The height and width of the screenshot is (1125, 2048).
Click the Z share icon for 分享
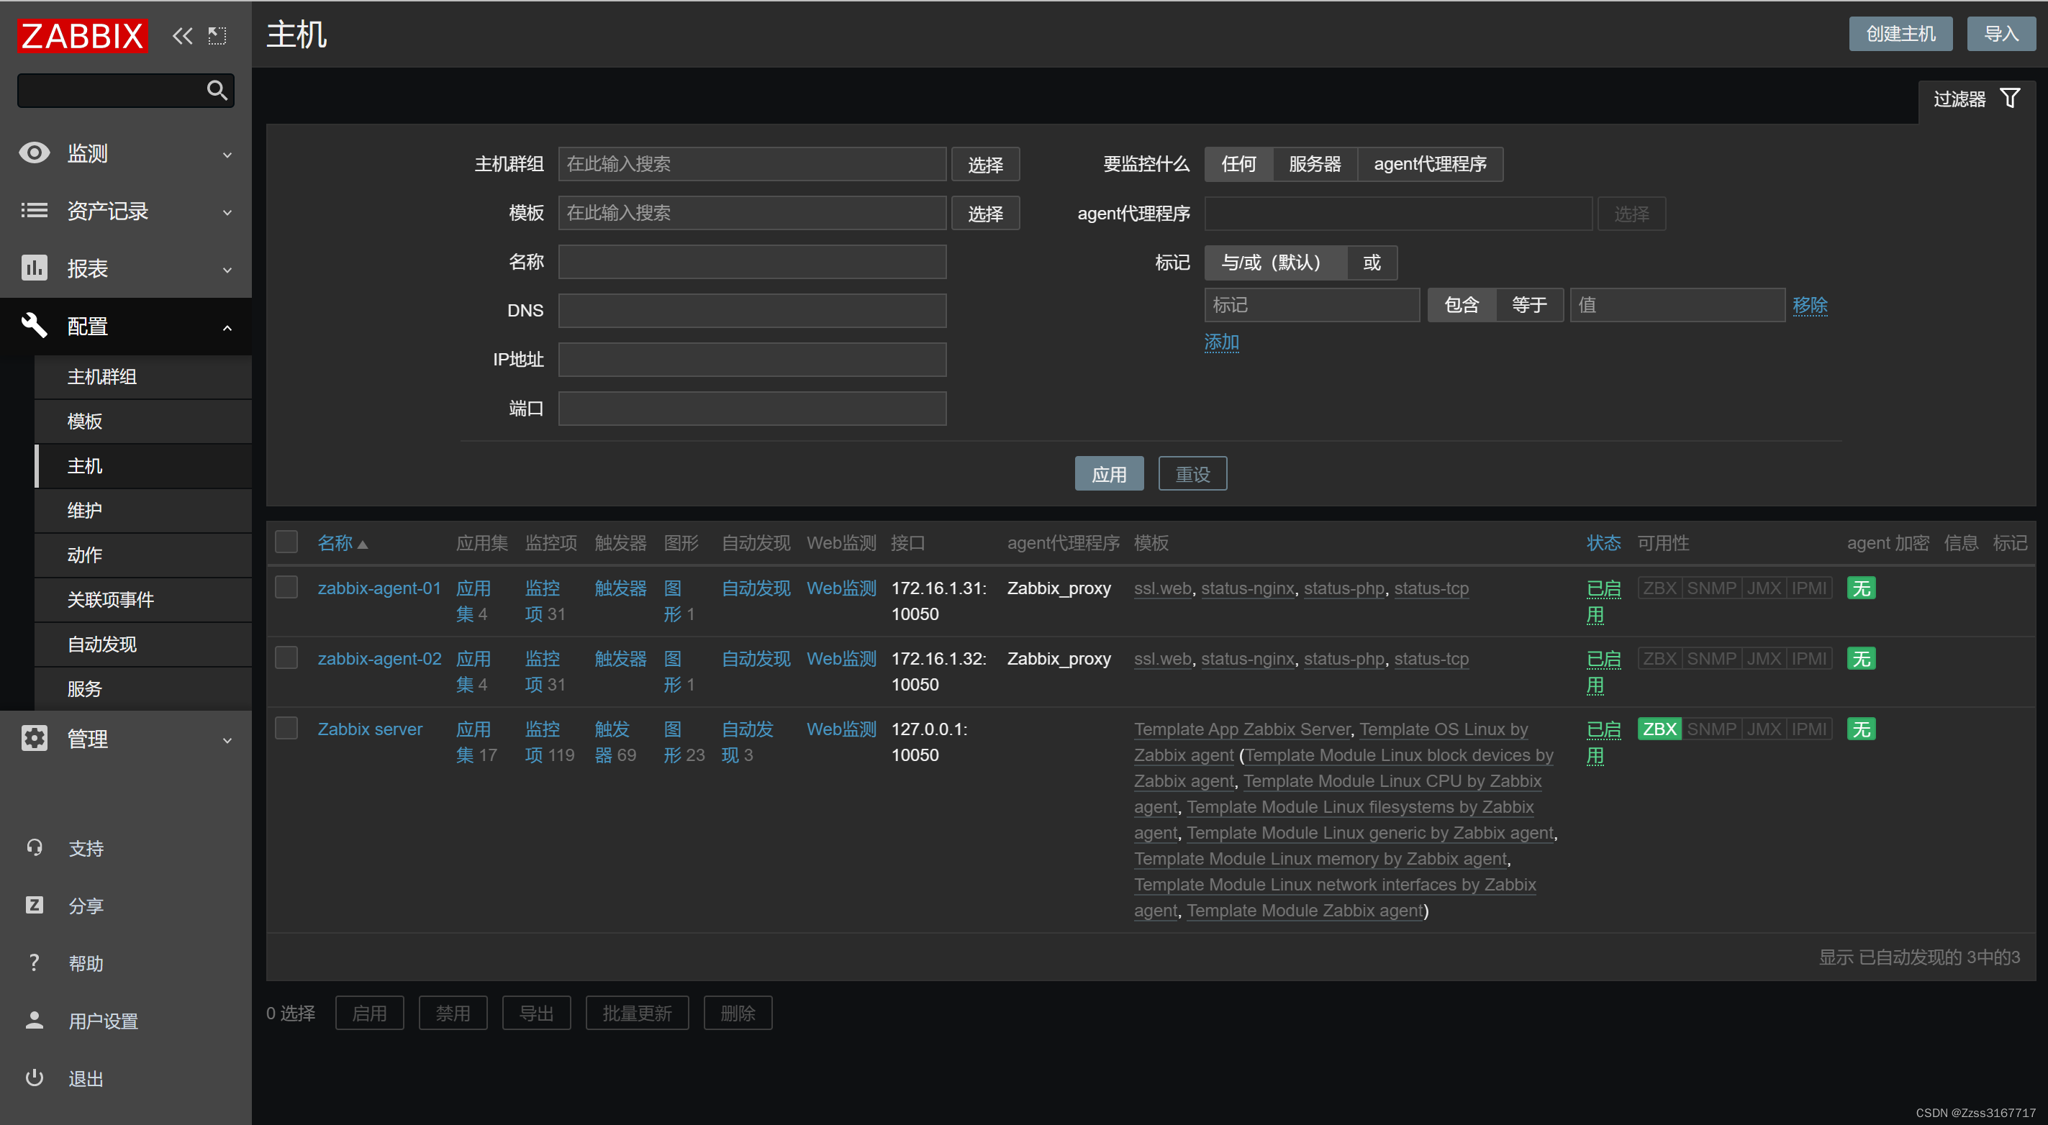pos(35,905)
